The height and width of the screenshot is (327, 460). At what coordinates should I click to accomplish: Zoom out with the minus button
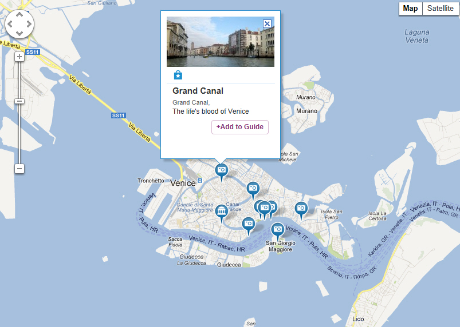[19, 169]
